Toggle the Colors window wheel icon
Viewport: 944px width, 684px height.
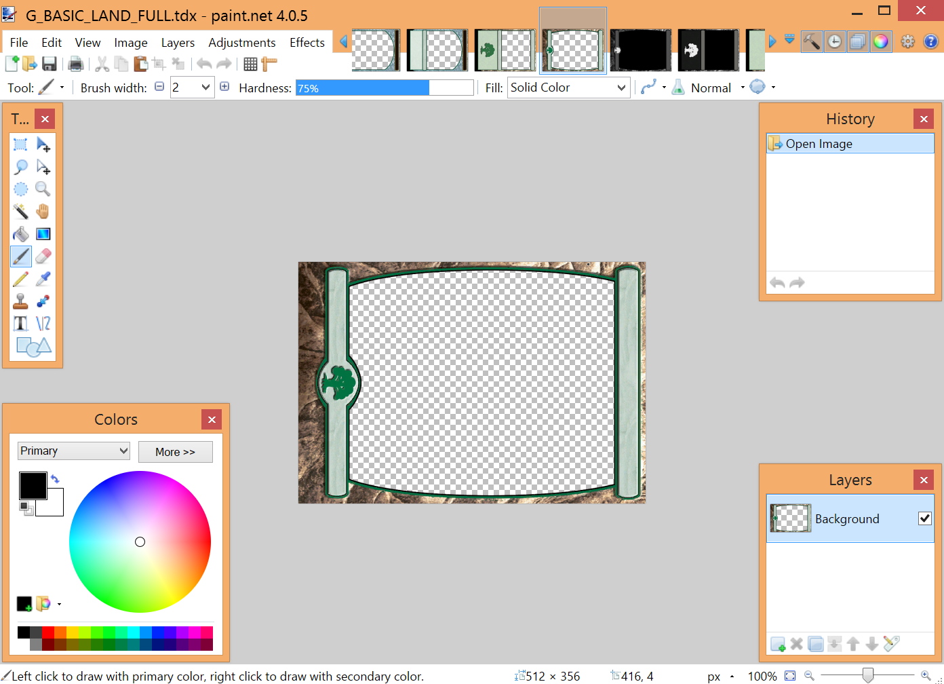[881, 41]
